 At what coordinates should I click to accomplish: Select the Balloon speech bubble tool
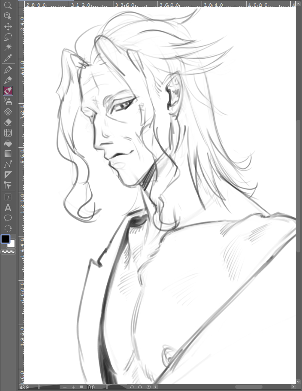[x=8, y=218]
